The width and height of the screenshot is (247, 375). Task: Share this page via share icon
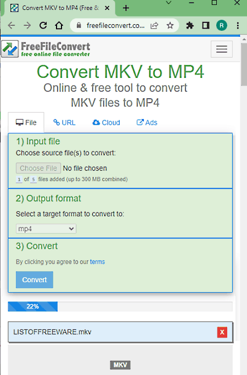pyautogui.click(x=154, y=25)
